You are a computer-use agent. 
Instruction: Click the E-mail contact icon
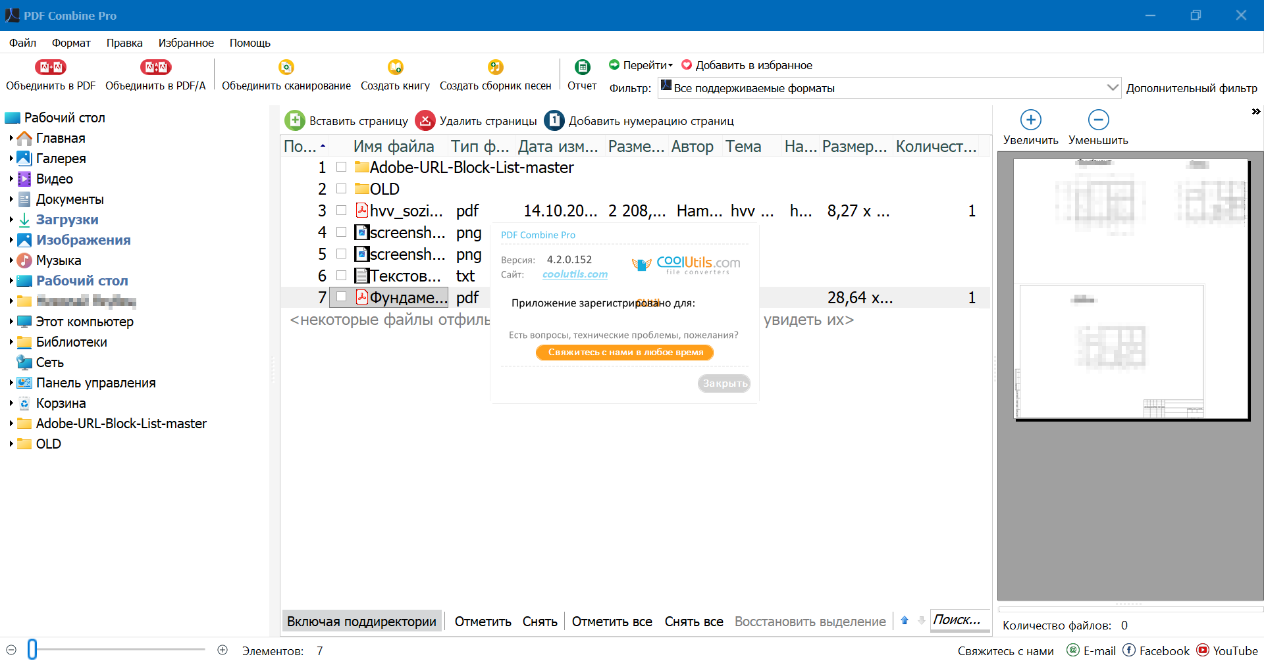(1073, 651)
